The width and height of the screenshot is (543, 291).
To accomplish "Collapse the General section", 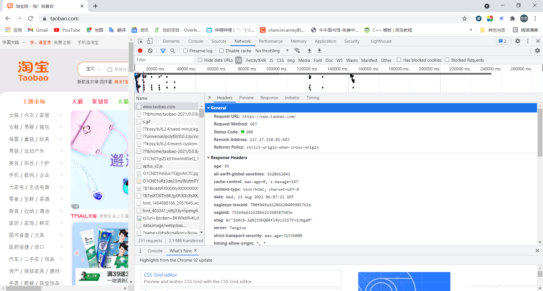I will click(208, 108).
